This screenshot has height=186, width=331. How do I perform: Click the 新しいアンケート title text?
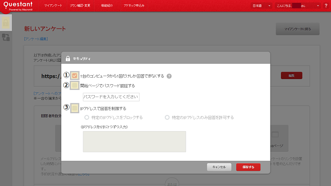click(45, 29)
